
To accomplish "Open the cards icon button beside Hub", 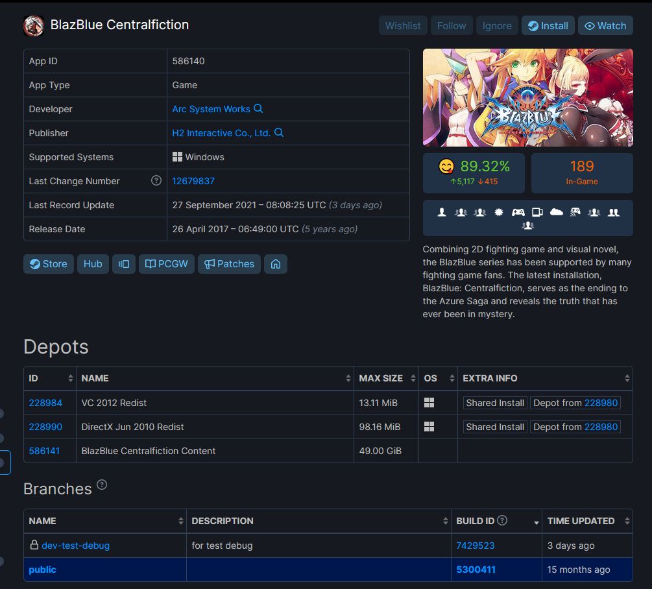I will [124, 264].
